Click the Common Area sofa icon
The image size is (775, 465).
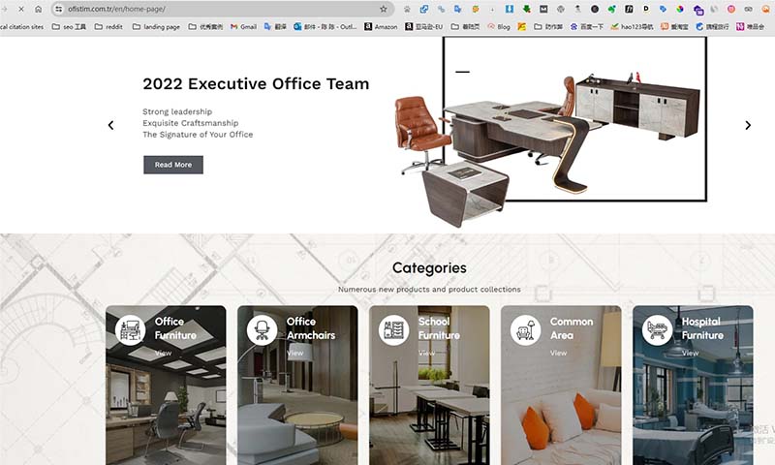click(x=525, y=330)
